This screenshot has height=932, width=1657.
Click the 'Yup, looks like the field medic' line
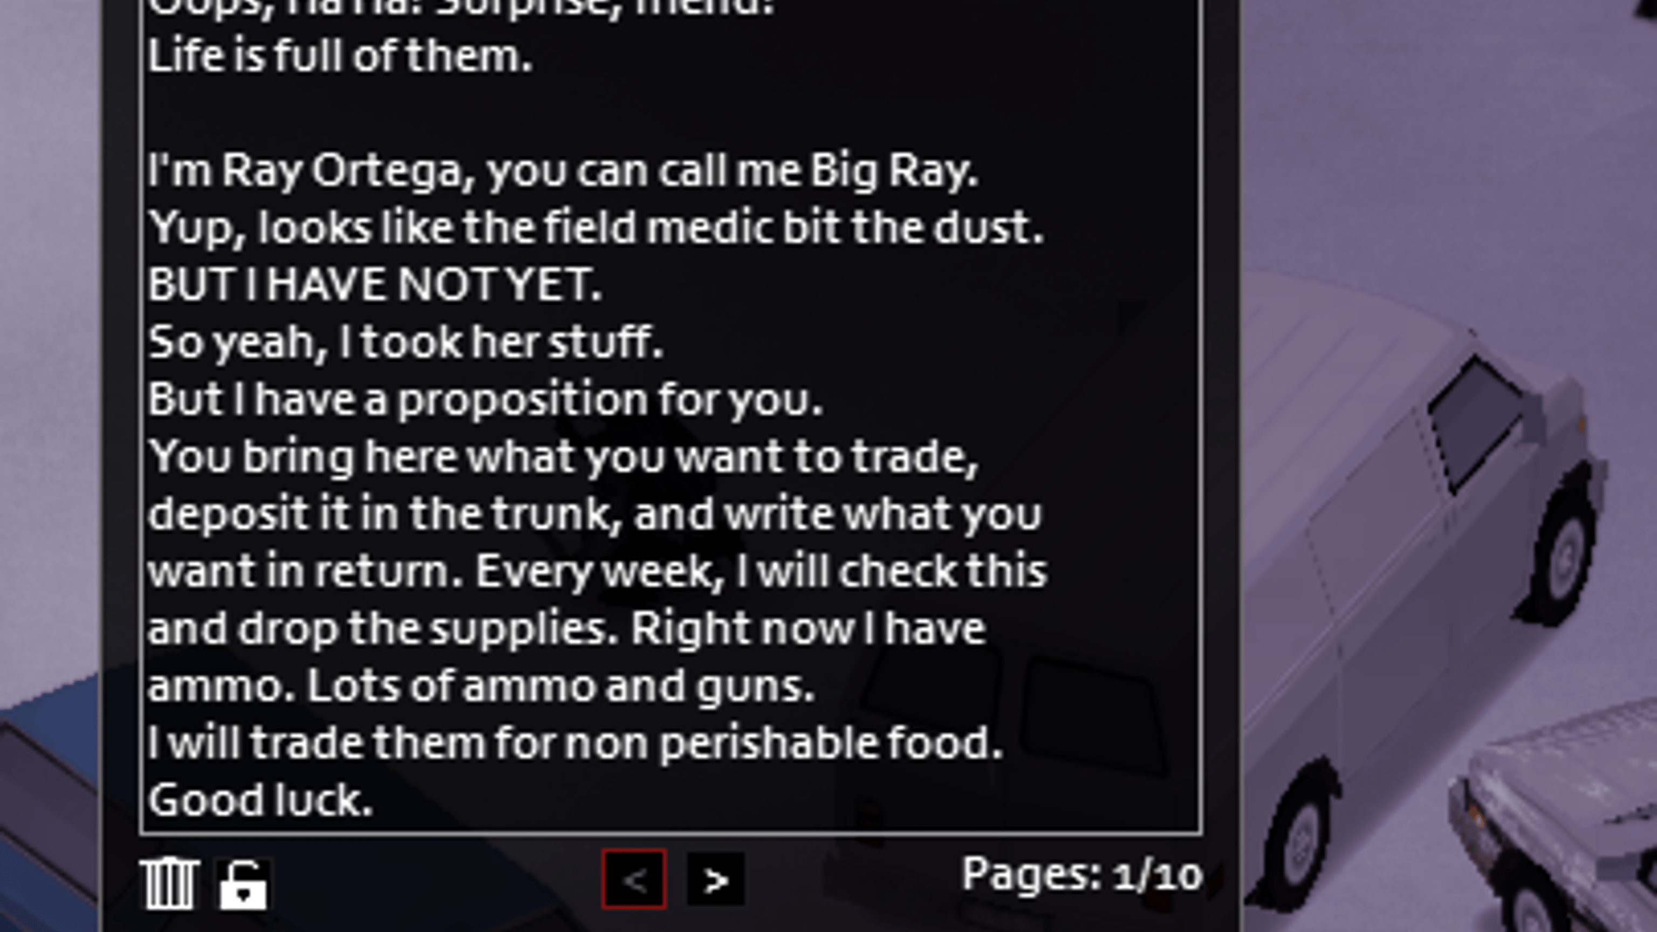(595, 228)
